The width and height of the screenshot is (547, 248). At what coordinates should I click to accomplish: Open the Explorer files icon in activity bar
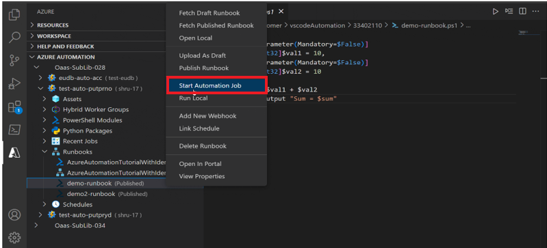[14, 14]
